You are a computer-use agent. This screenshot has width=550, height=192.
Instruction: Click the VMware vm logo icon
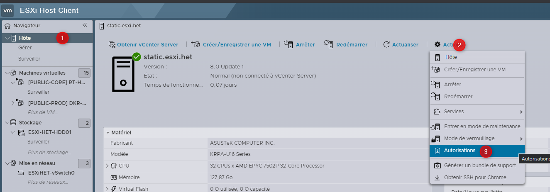(x=8, y=10)
